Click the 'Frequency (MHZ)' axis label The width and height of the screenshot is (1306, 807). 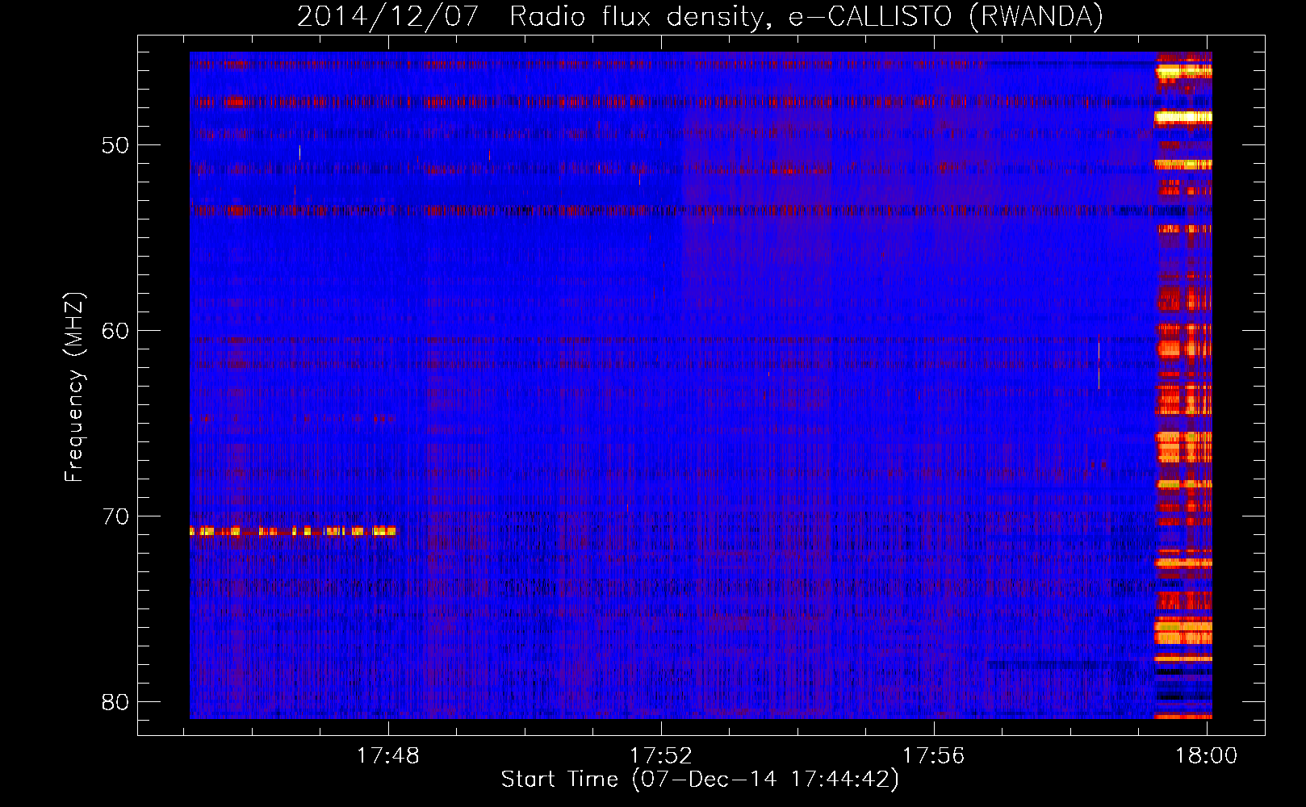coord(73,387)
